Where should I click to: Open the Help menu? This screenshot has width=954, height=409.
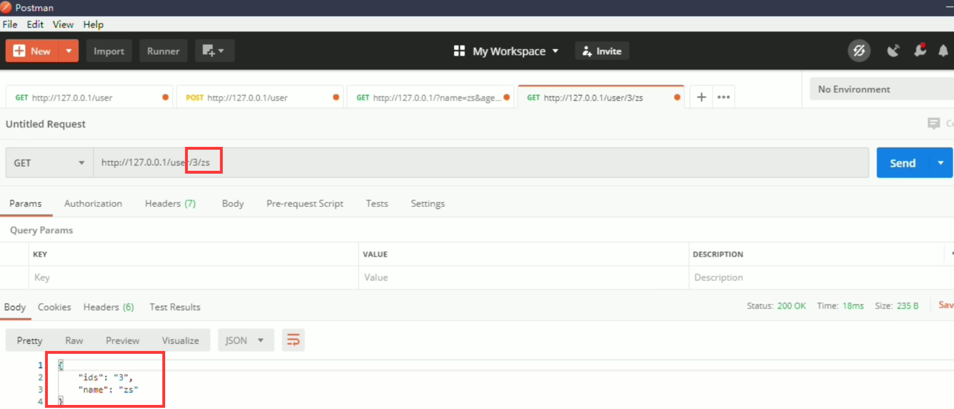click(93, 24)
